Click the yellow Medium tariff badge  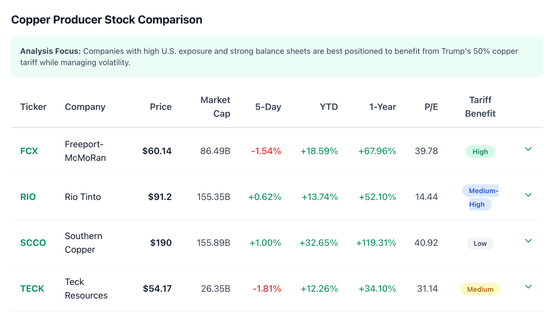tap(480, 289)
